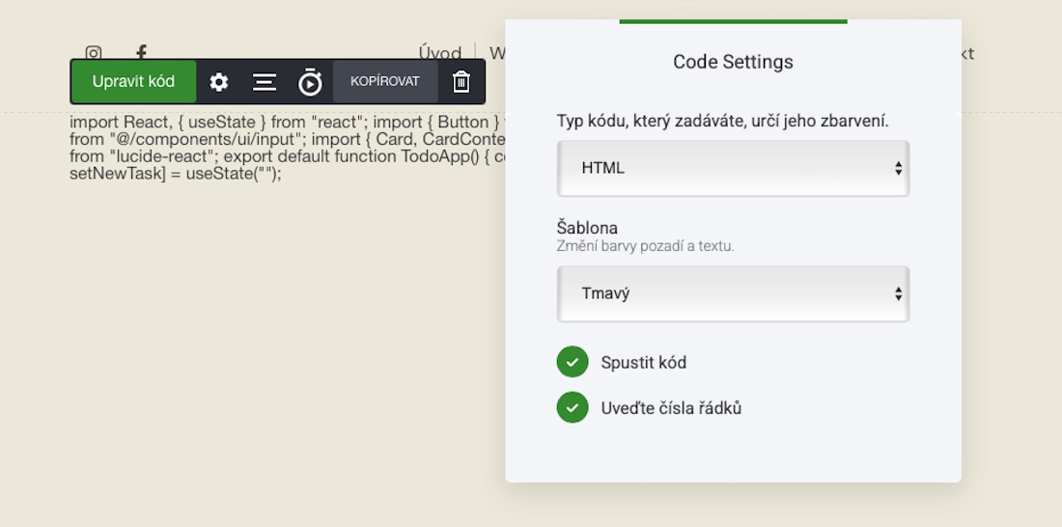1062x527 pixels.
Task: Toggle the Spustit kód checkbox
Action: tap(573, 362)
